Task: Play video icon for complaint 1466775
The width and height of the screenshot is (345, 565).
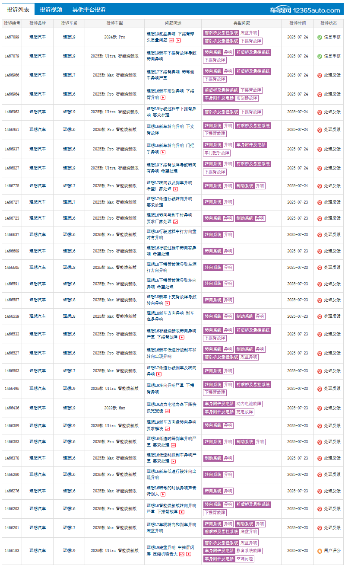Action: click(175, 189)
